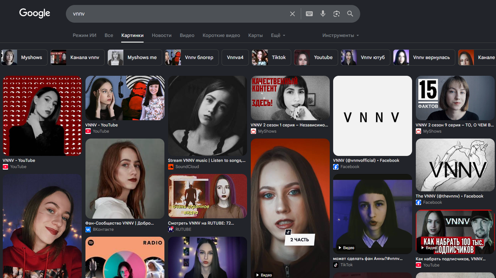Switch to the Карты tab
496x278 pixels.
coord(255,35)
